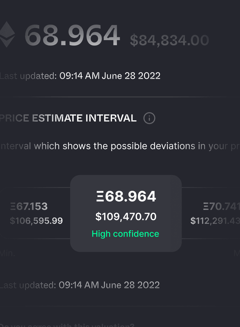
Task: Click the PRICE ESTIMATE INTERVAL heading
Action: [x=68, y=118]
